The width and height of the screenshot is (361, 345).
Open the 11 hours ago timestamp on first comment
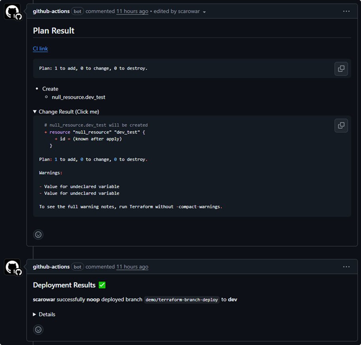click(x=132, y=11)
